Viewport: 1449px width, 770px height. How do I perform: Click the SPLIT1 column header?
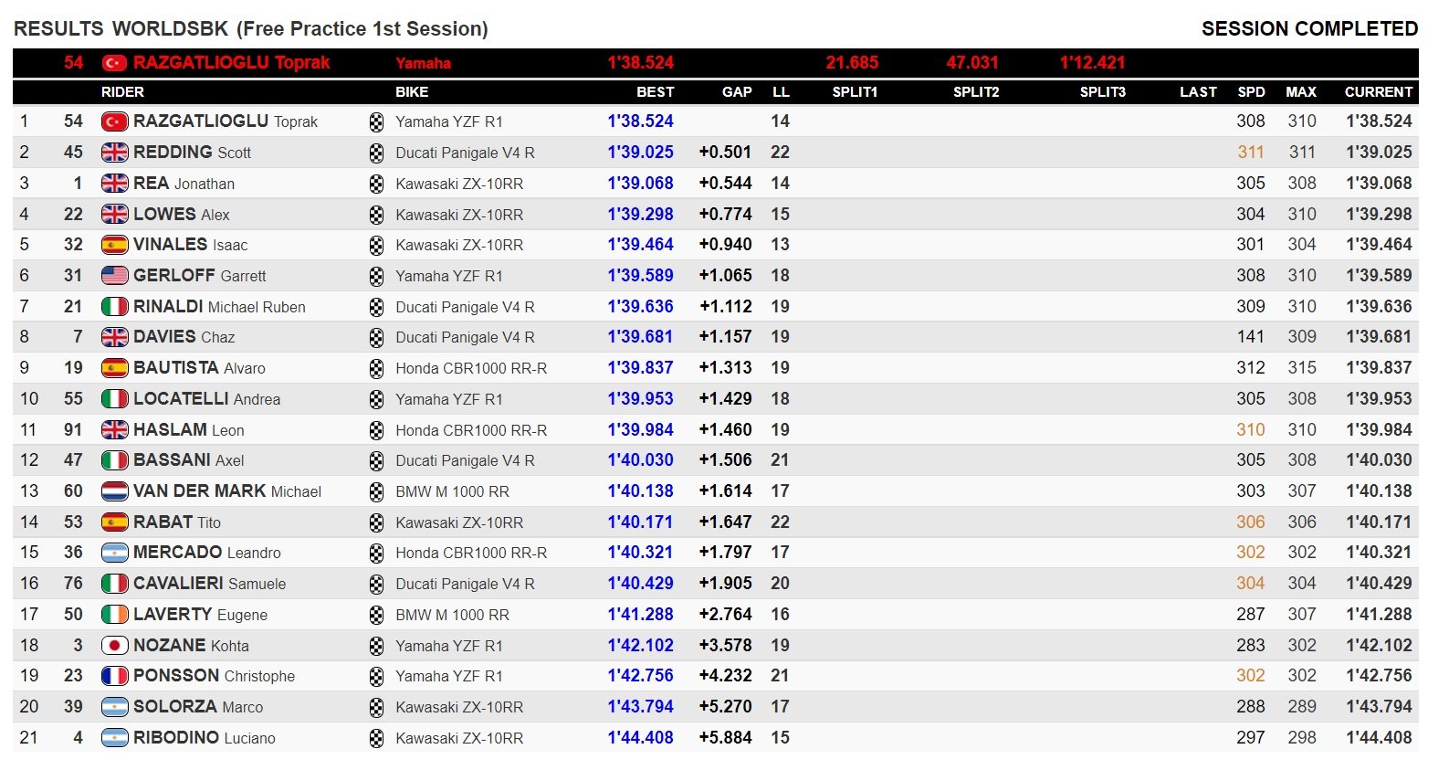click(855, 92)
